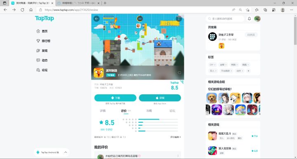This screenshot has width=297, height=159.
Task: Add this page to favorites
Action: tap(247, 10)
